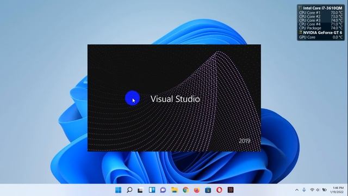Click the Visual Studio splash title
The width and height of the screenshot is (348, 196).
click(175, 99)
